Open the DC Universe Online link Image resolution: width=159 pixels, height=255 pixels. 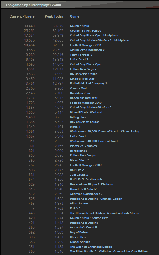coord(84,74)
